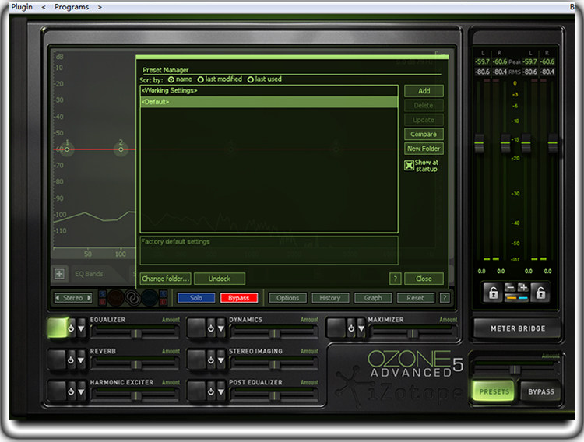Close the Preset Manager panel

point(424,279)
